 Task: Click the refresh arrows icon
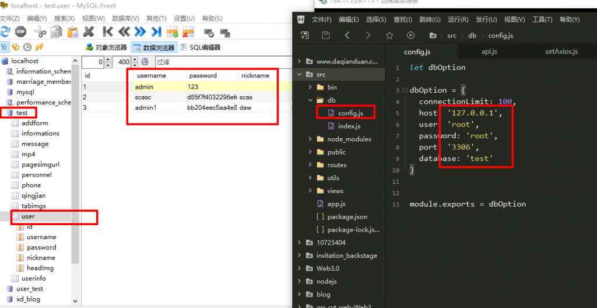(x=5, y=32)
